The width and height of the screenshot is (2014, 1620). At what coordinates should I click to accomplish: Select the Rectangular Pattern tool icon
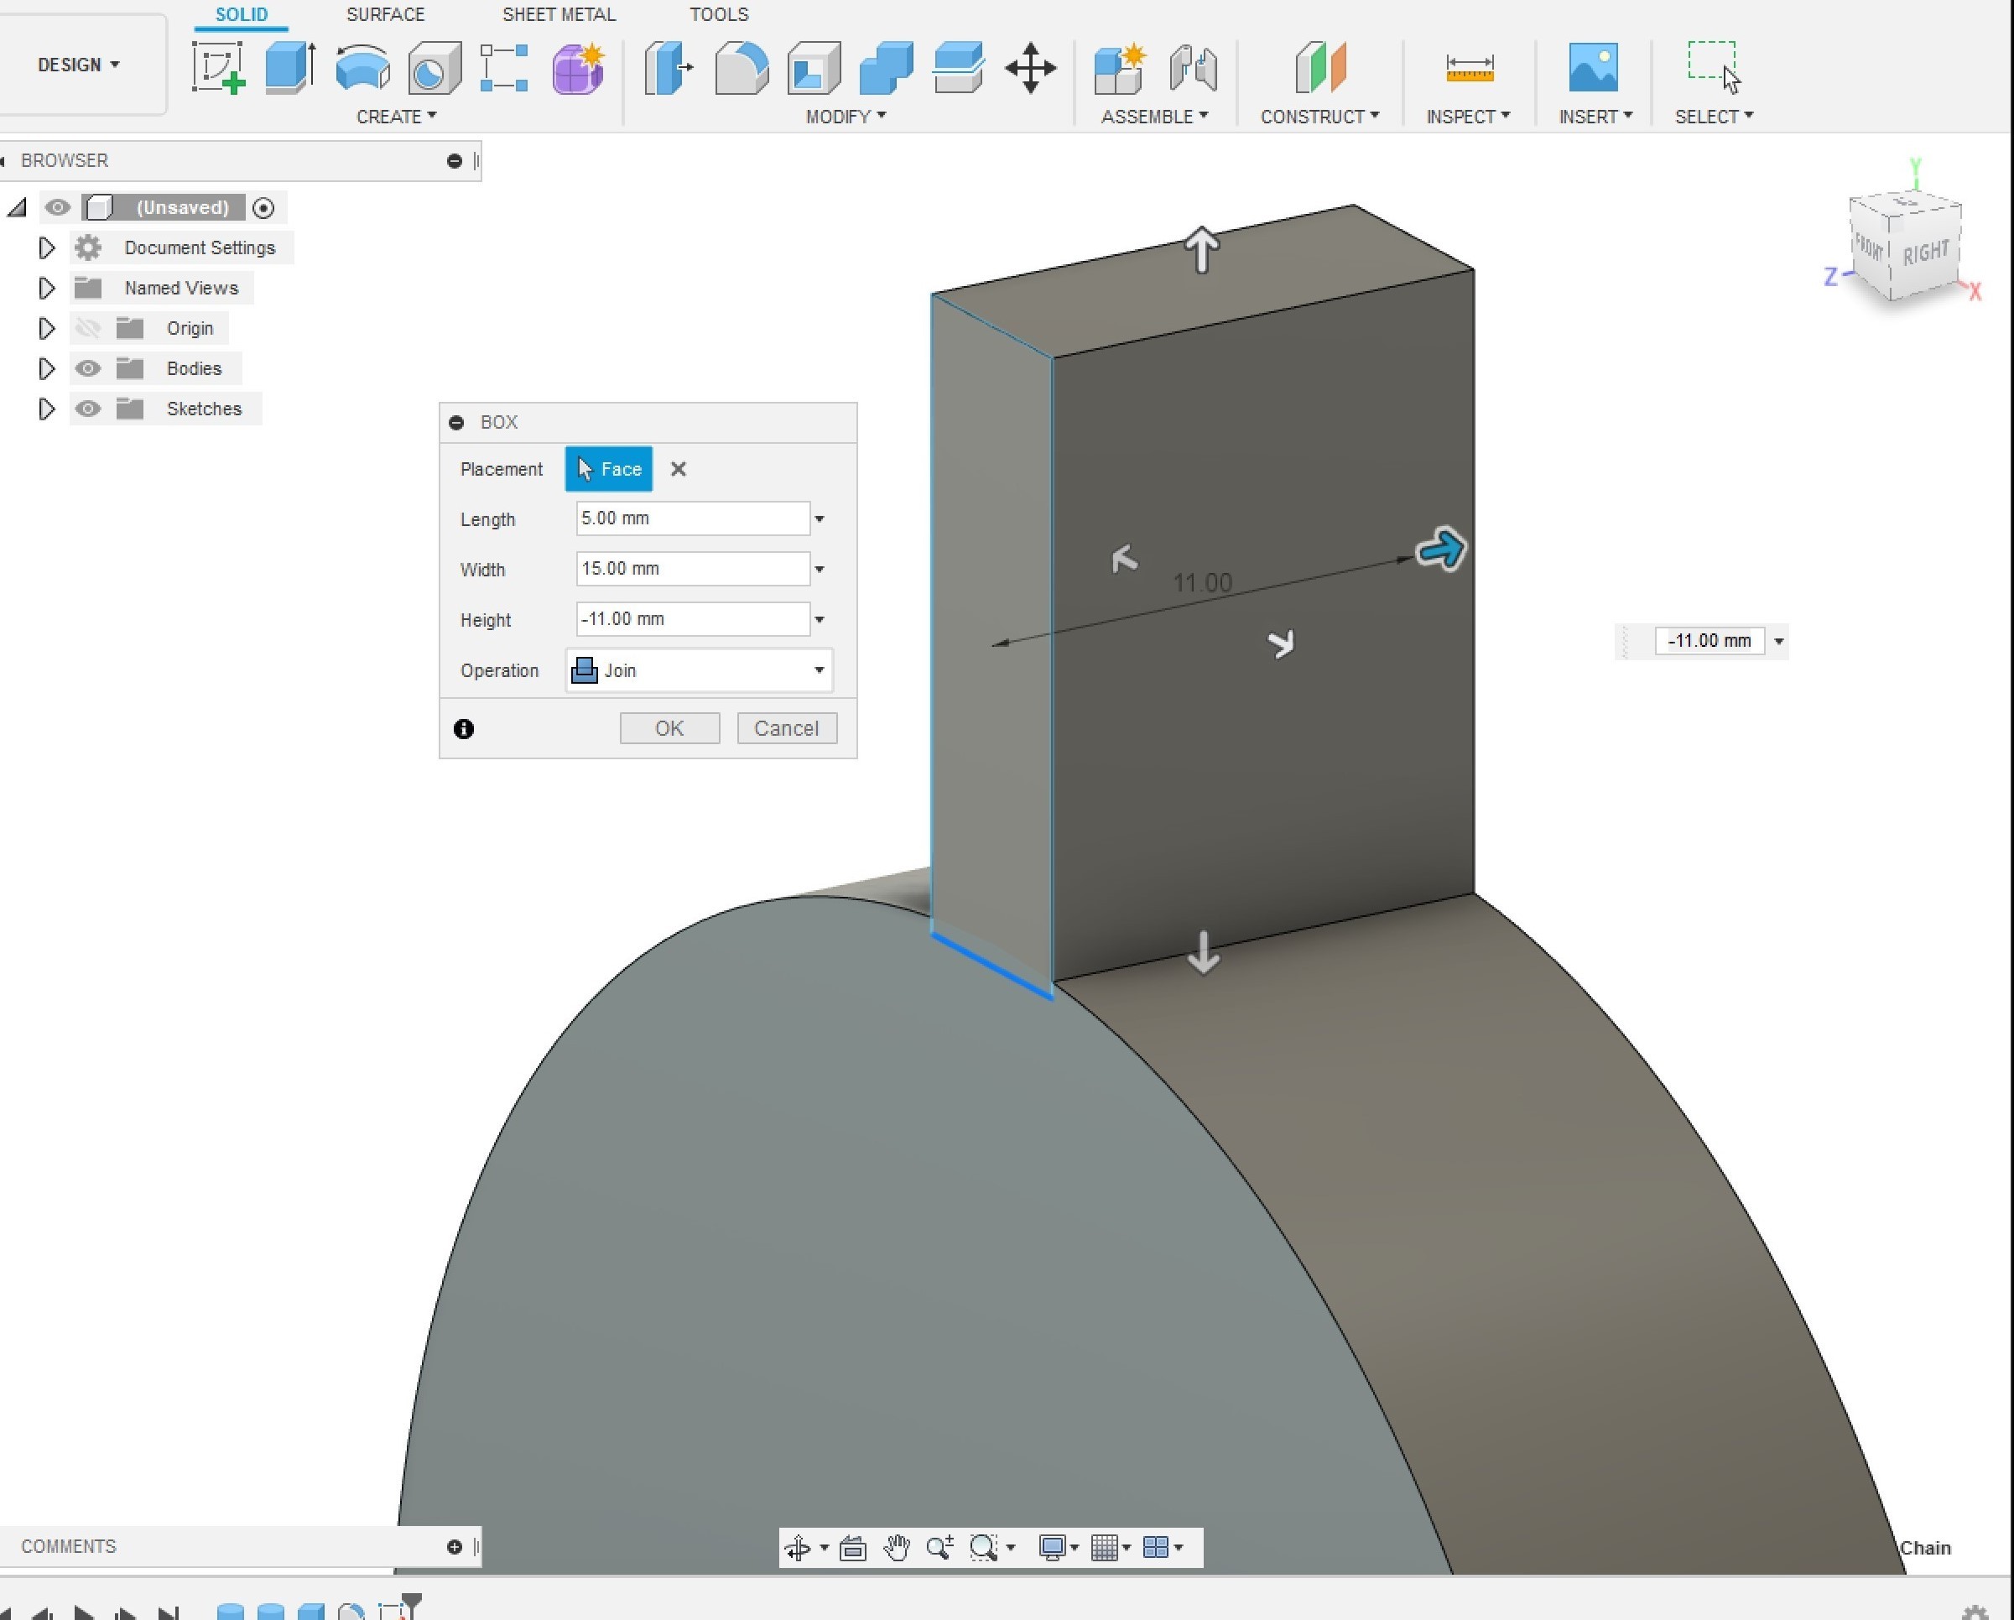coord(504,67)
